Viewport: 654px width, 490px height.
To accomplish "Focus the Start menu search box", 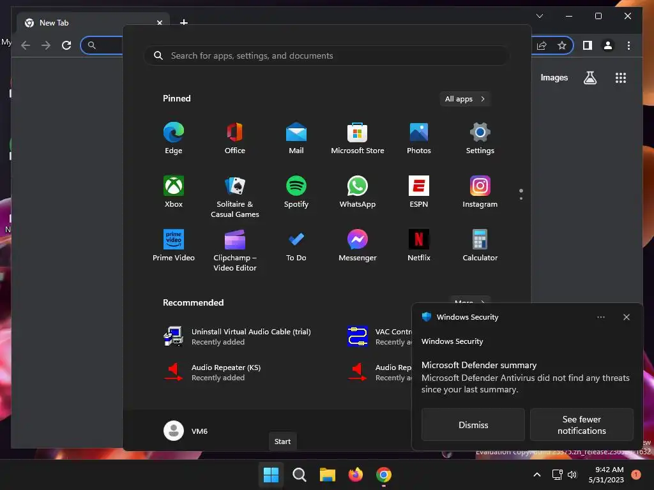I will (x=326, y=56).
